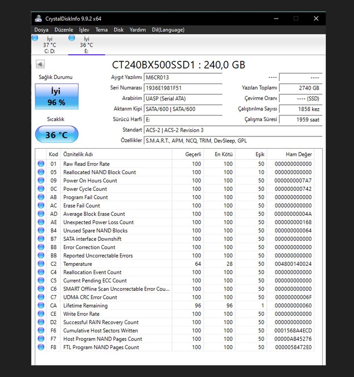
Task: Open the Düzenle menu
Action: click(64, 30)
